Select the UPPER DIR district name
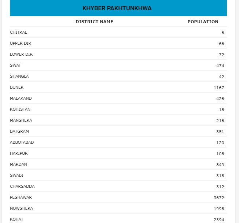Screen dimensions: 239x223 tap(21, 43)
